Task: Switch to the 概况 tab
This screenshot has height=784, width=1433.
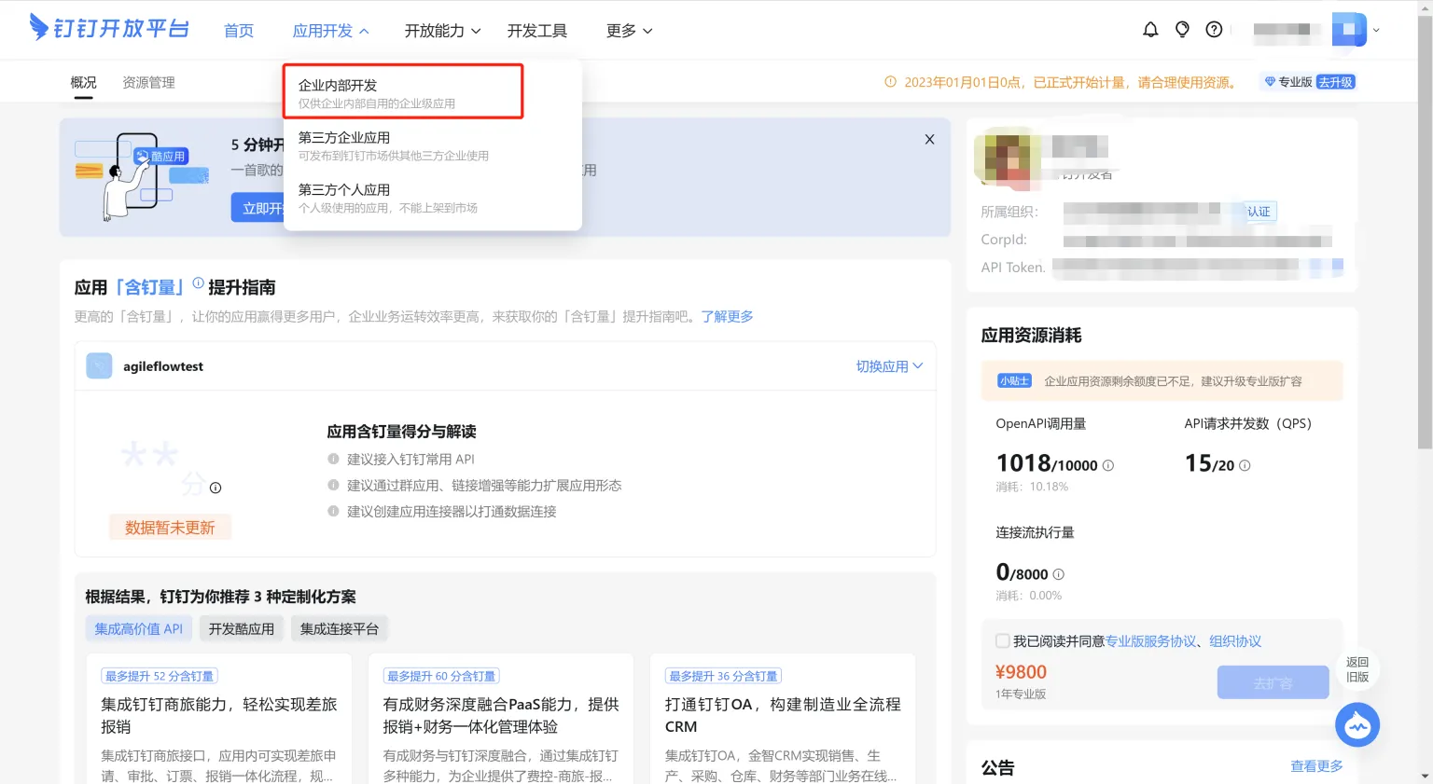Action: click(x=84, y=82)
